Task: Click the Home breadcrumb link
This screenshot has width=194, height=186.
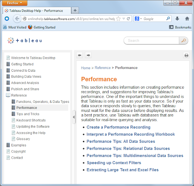Action: click(85, 68)
